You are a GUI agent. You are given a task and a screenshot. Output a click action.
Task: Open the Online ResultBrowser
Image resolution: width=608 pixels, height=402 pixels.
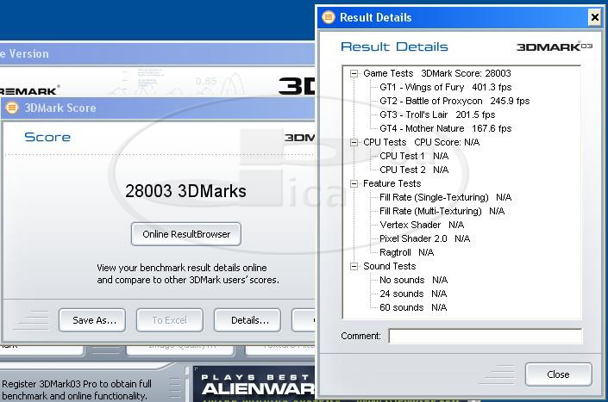tap(186, 234)
